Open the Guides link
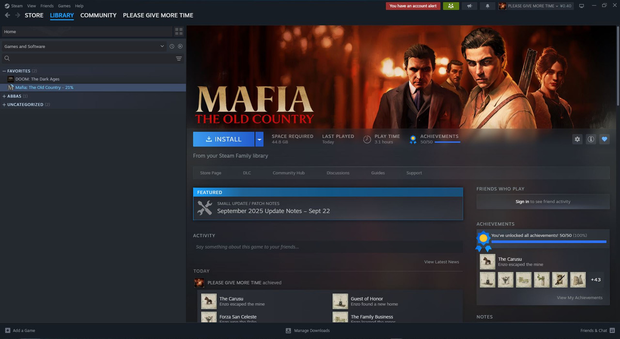 (378, 173)
